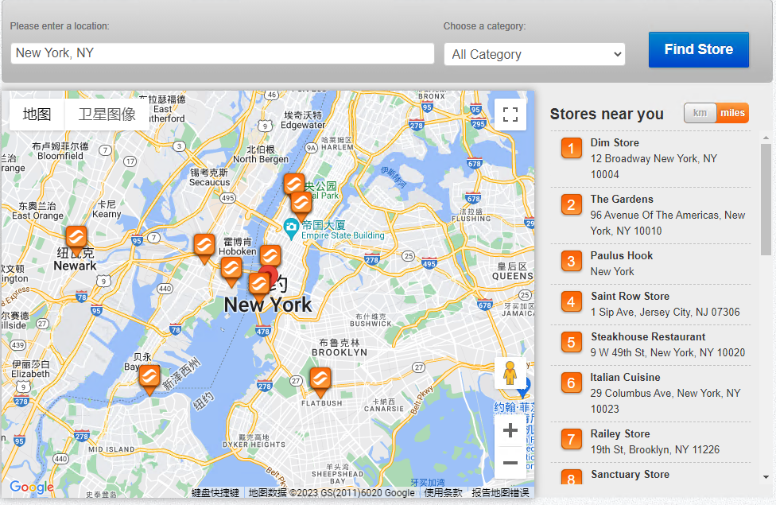Click number 3 badge for Paulus Hook
Viewport: 776px width, 505px height.
point(571,262)
